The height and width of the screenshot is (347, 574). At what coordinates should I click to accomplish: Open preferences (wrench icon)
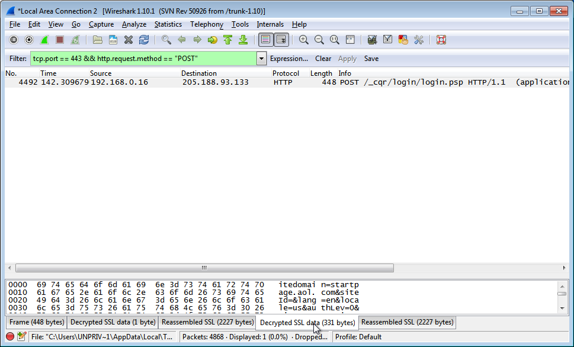pos(418,40)
